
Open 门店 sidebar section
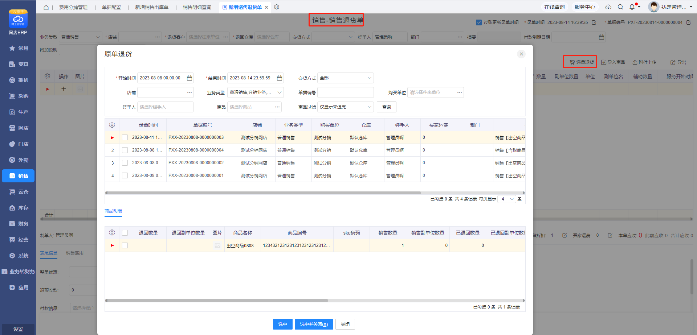pyautogui.click(x=18, y=144)
